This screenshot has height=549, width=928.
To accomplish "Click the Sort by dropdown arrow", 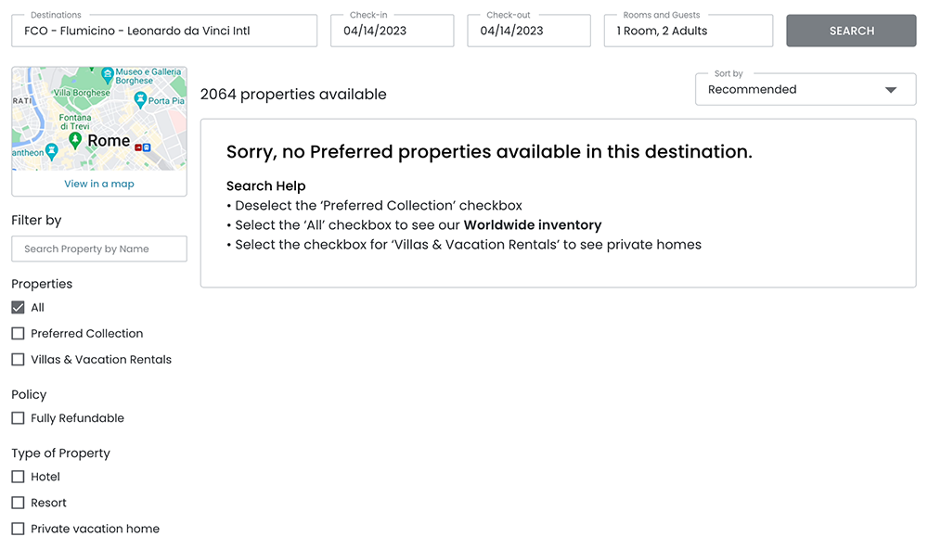I will pyautogui.click(x=891, y=90).
